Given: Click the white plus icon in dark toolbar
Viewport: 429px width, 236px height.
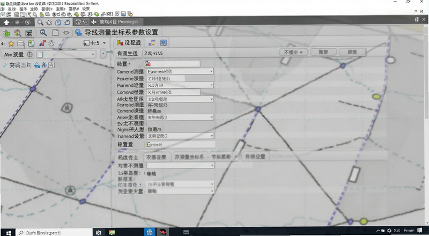Looking at the screenshot, I should coord(7,23).
